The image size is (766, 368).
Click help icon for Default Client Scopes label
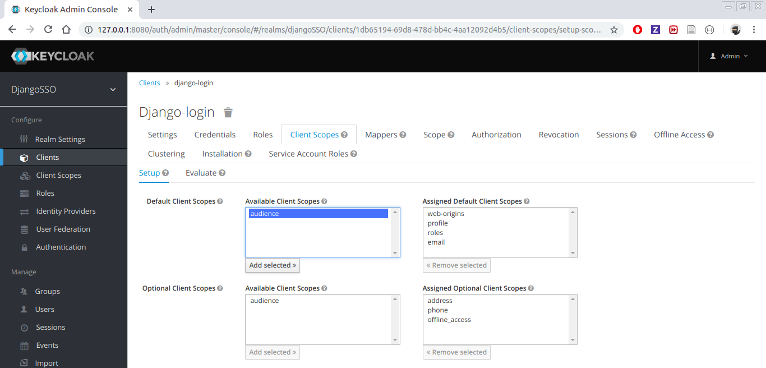pyautogui.click(x=220, y=201)
